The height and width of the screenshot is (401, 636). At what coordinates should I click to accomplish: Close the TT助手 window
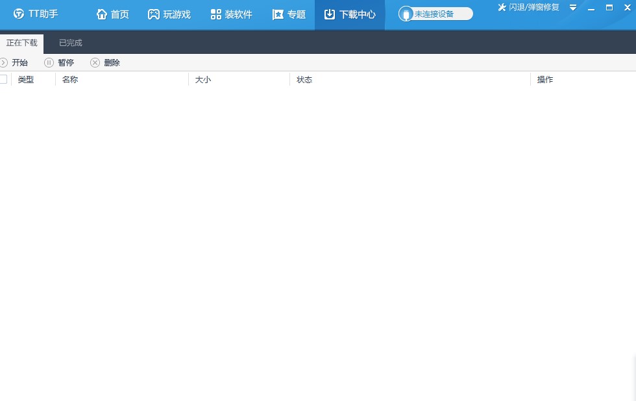[628, 7]
